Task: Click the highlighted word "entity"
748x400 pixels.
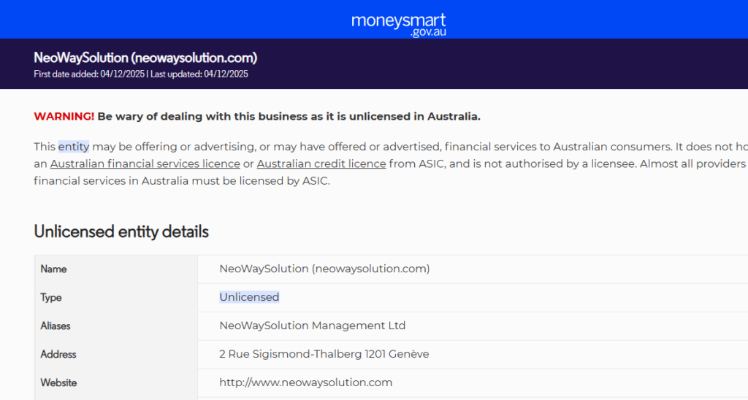Action: (74, 146)
